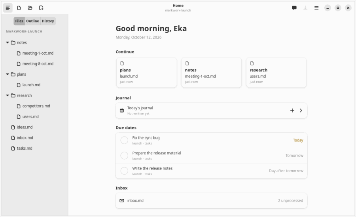Viewport: 356px width, 217px height.
Task: Click the envelope icon beside inbox.md
Action: (122, 200)
